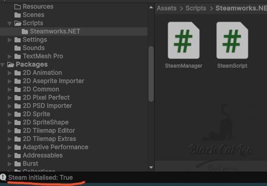Open the SteamManager C# script icon

click(x=184, y=40)
